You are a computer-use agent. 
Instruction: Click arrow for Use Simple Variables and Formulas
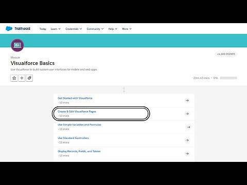pos(188,127)
